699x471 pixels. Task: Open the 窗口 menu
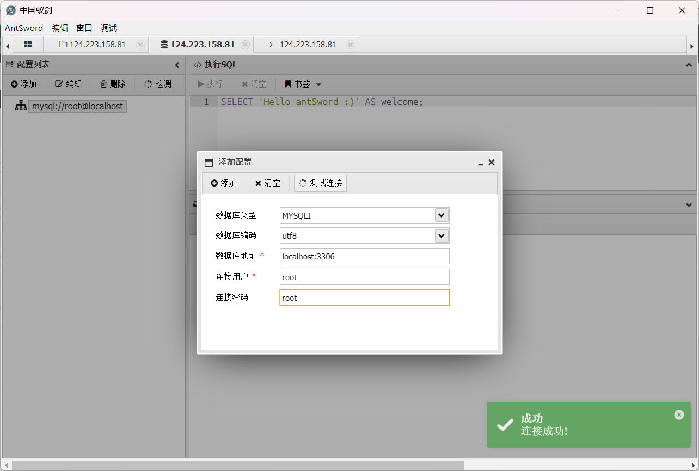click(84, 28)
